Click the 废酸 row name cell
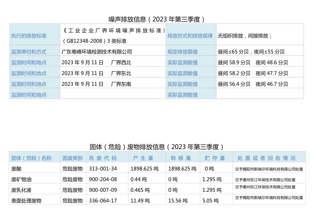 [35, 167]
